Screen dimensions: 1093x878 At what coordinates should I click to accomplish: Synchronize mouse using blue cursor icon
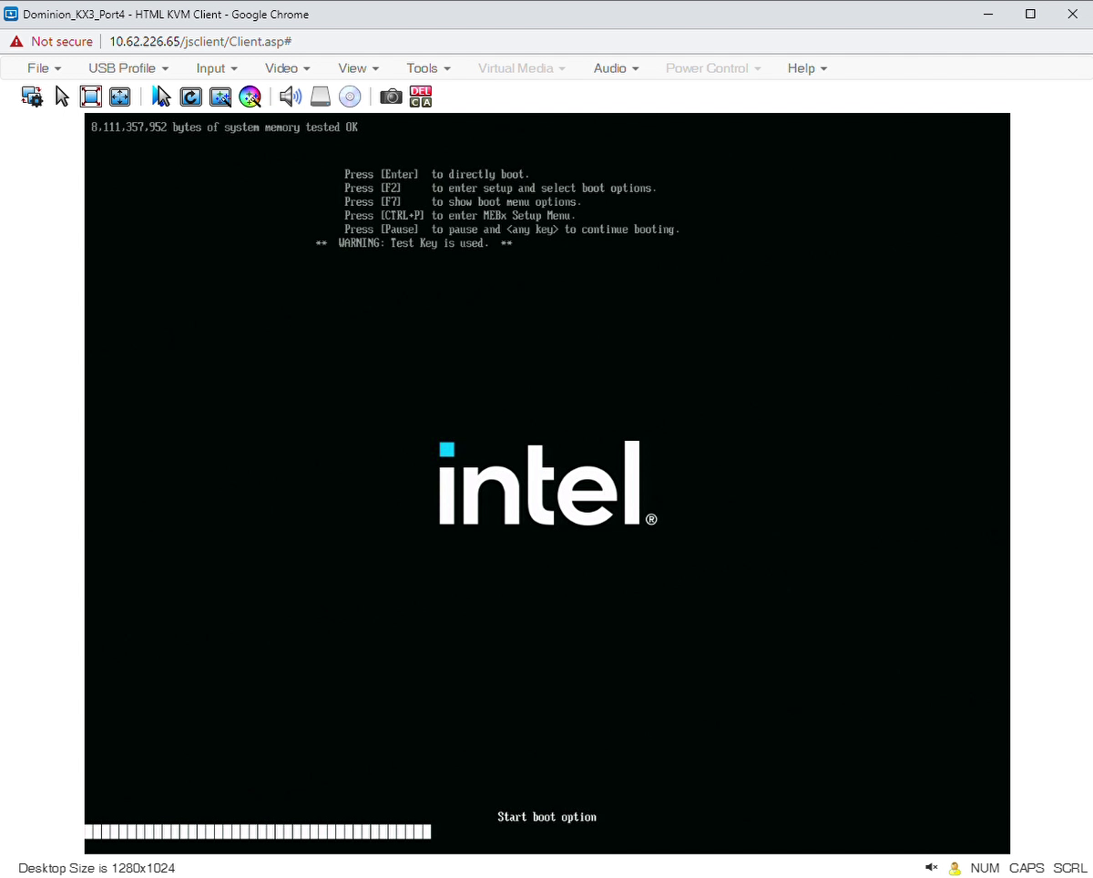tap(161, 97)
